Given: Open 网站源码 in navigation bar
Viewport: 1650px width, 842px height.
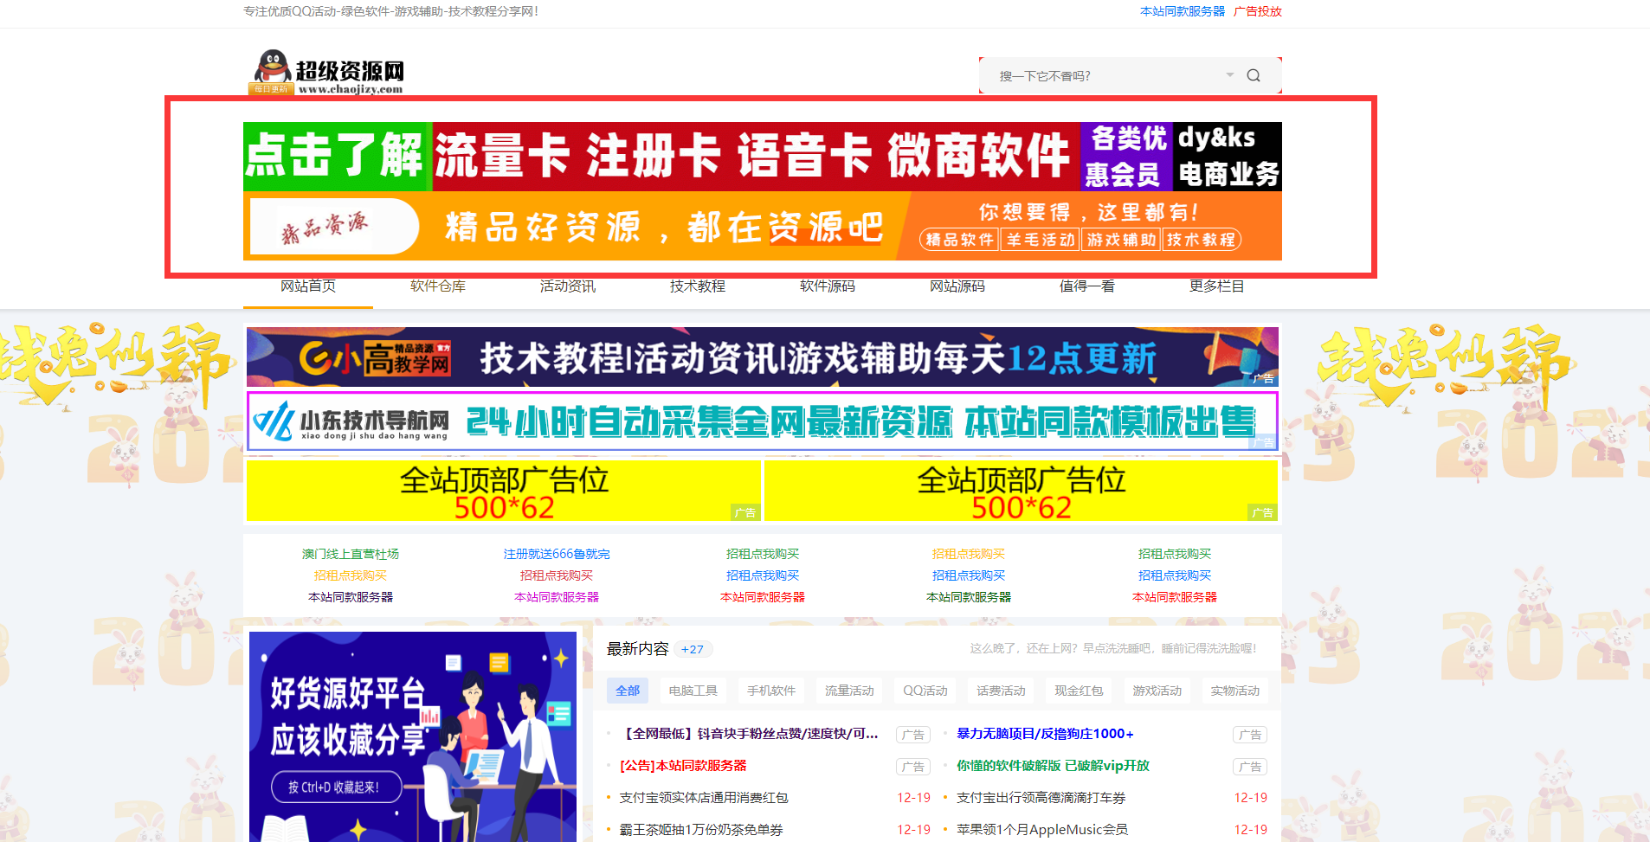Looking at the screenshot, I should (x=957, y=286).
